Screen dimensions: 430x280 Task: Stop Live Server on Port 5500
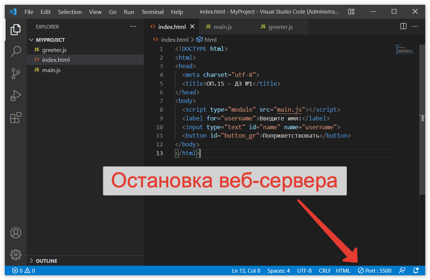[x=374, y=271]
